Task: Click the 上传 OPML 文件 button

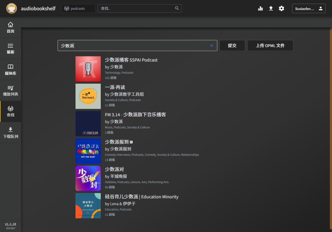Action: pos(270,45)
